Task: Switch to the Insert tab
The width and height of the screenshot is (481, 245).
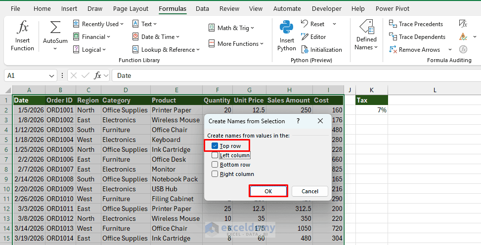Action: tap(69, 8)
